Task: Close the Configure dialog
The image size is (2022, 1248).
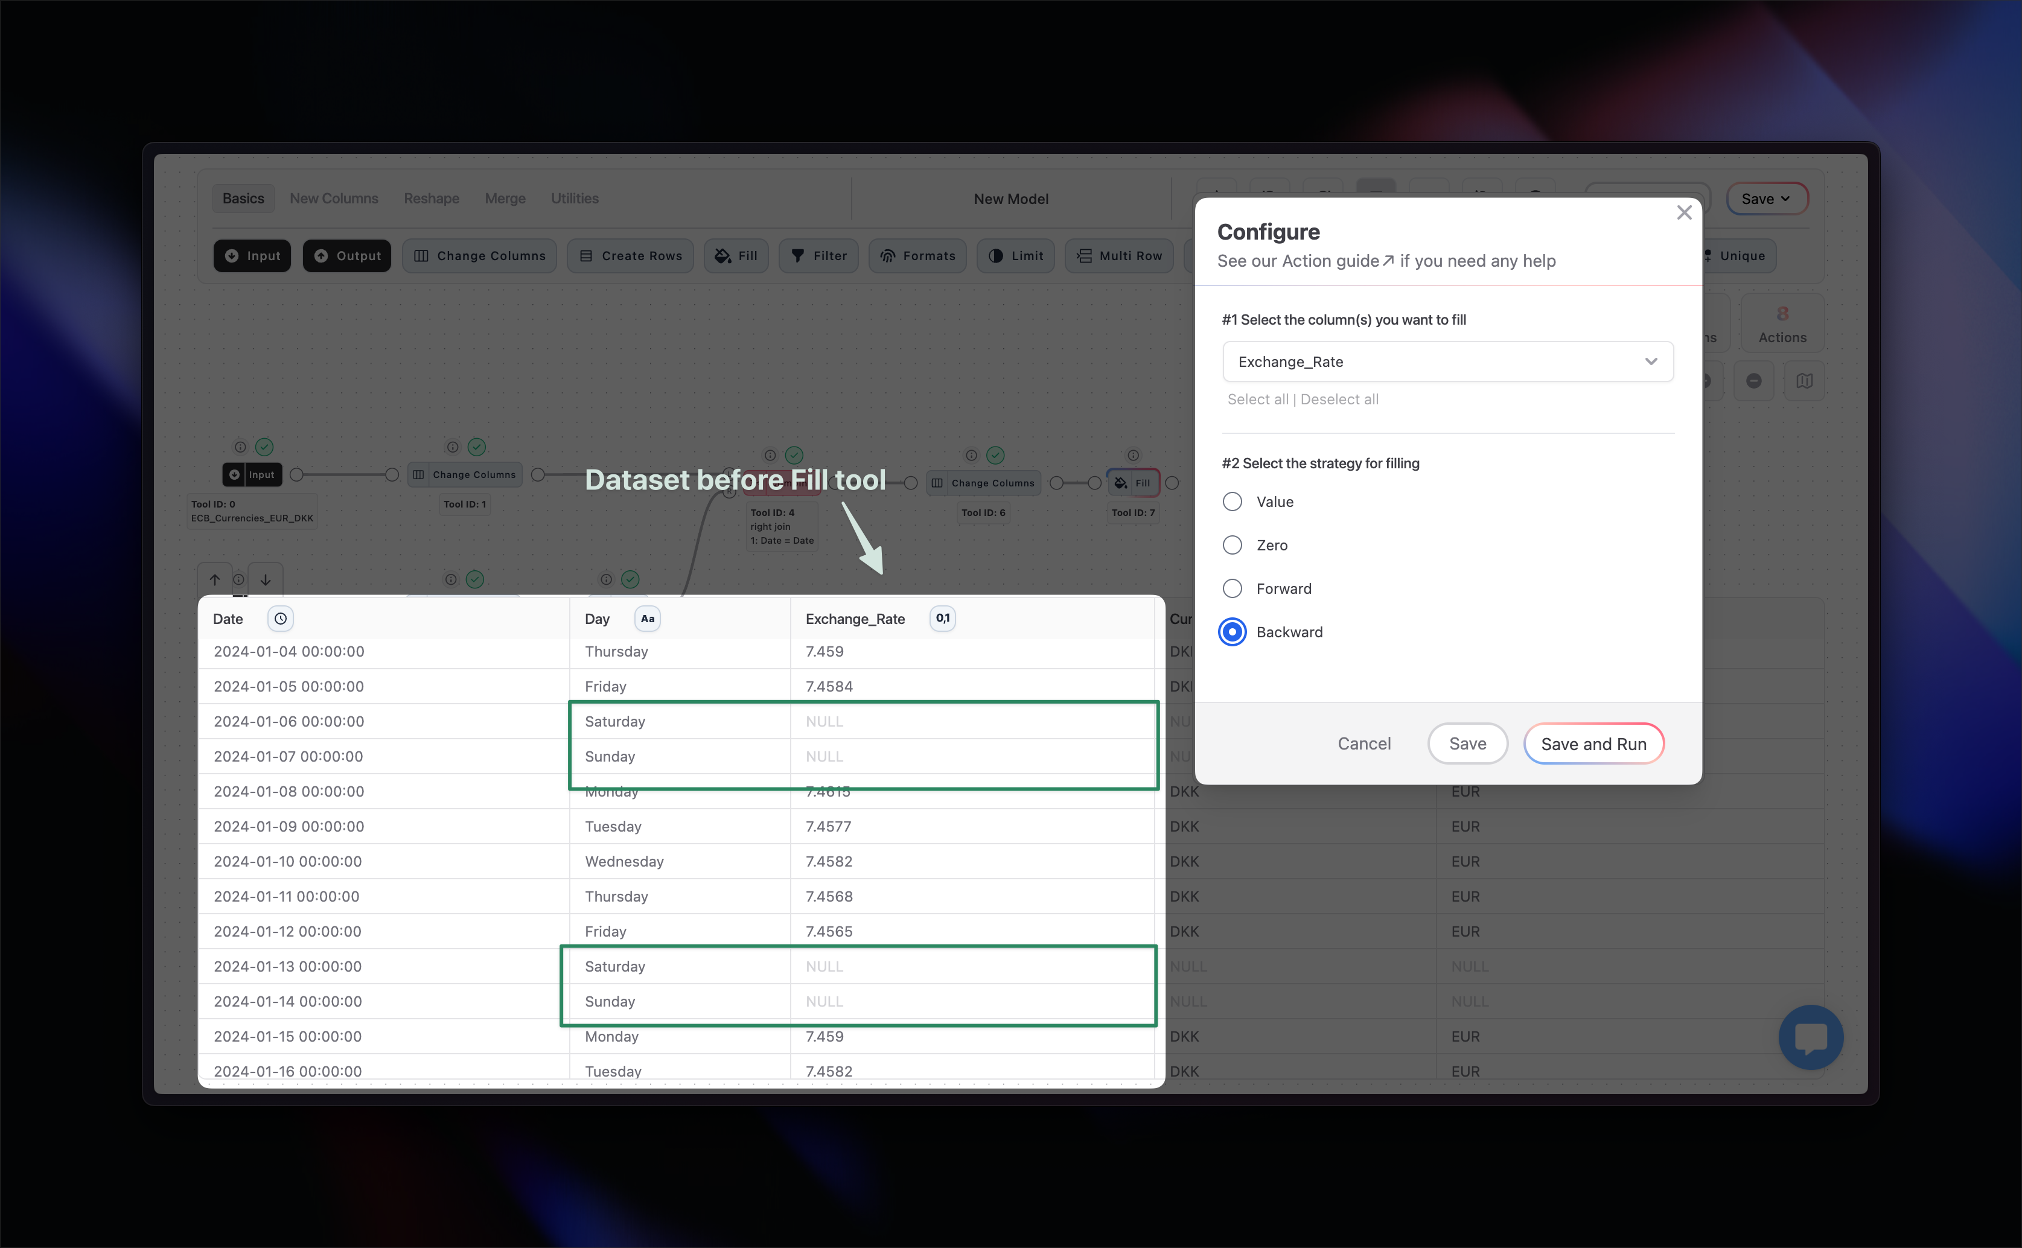Action: pos(1683,213)
